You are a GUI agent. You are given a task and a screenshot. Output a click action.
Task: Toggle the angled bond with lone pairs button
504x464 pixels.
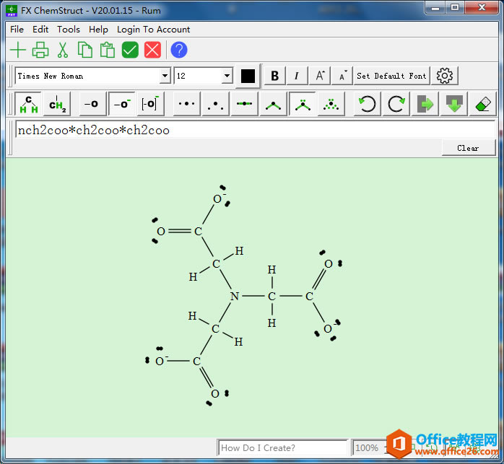point(302,104)
